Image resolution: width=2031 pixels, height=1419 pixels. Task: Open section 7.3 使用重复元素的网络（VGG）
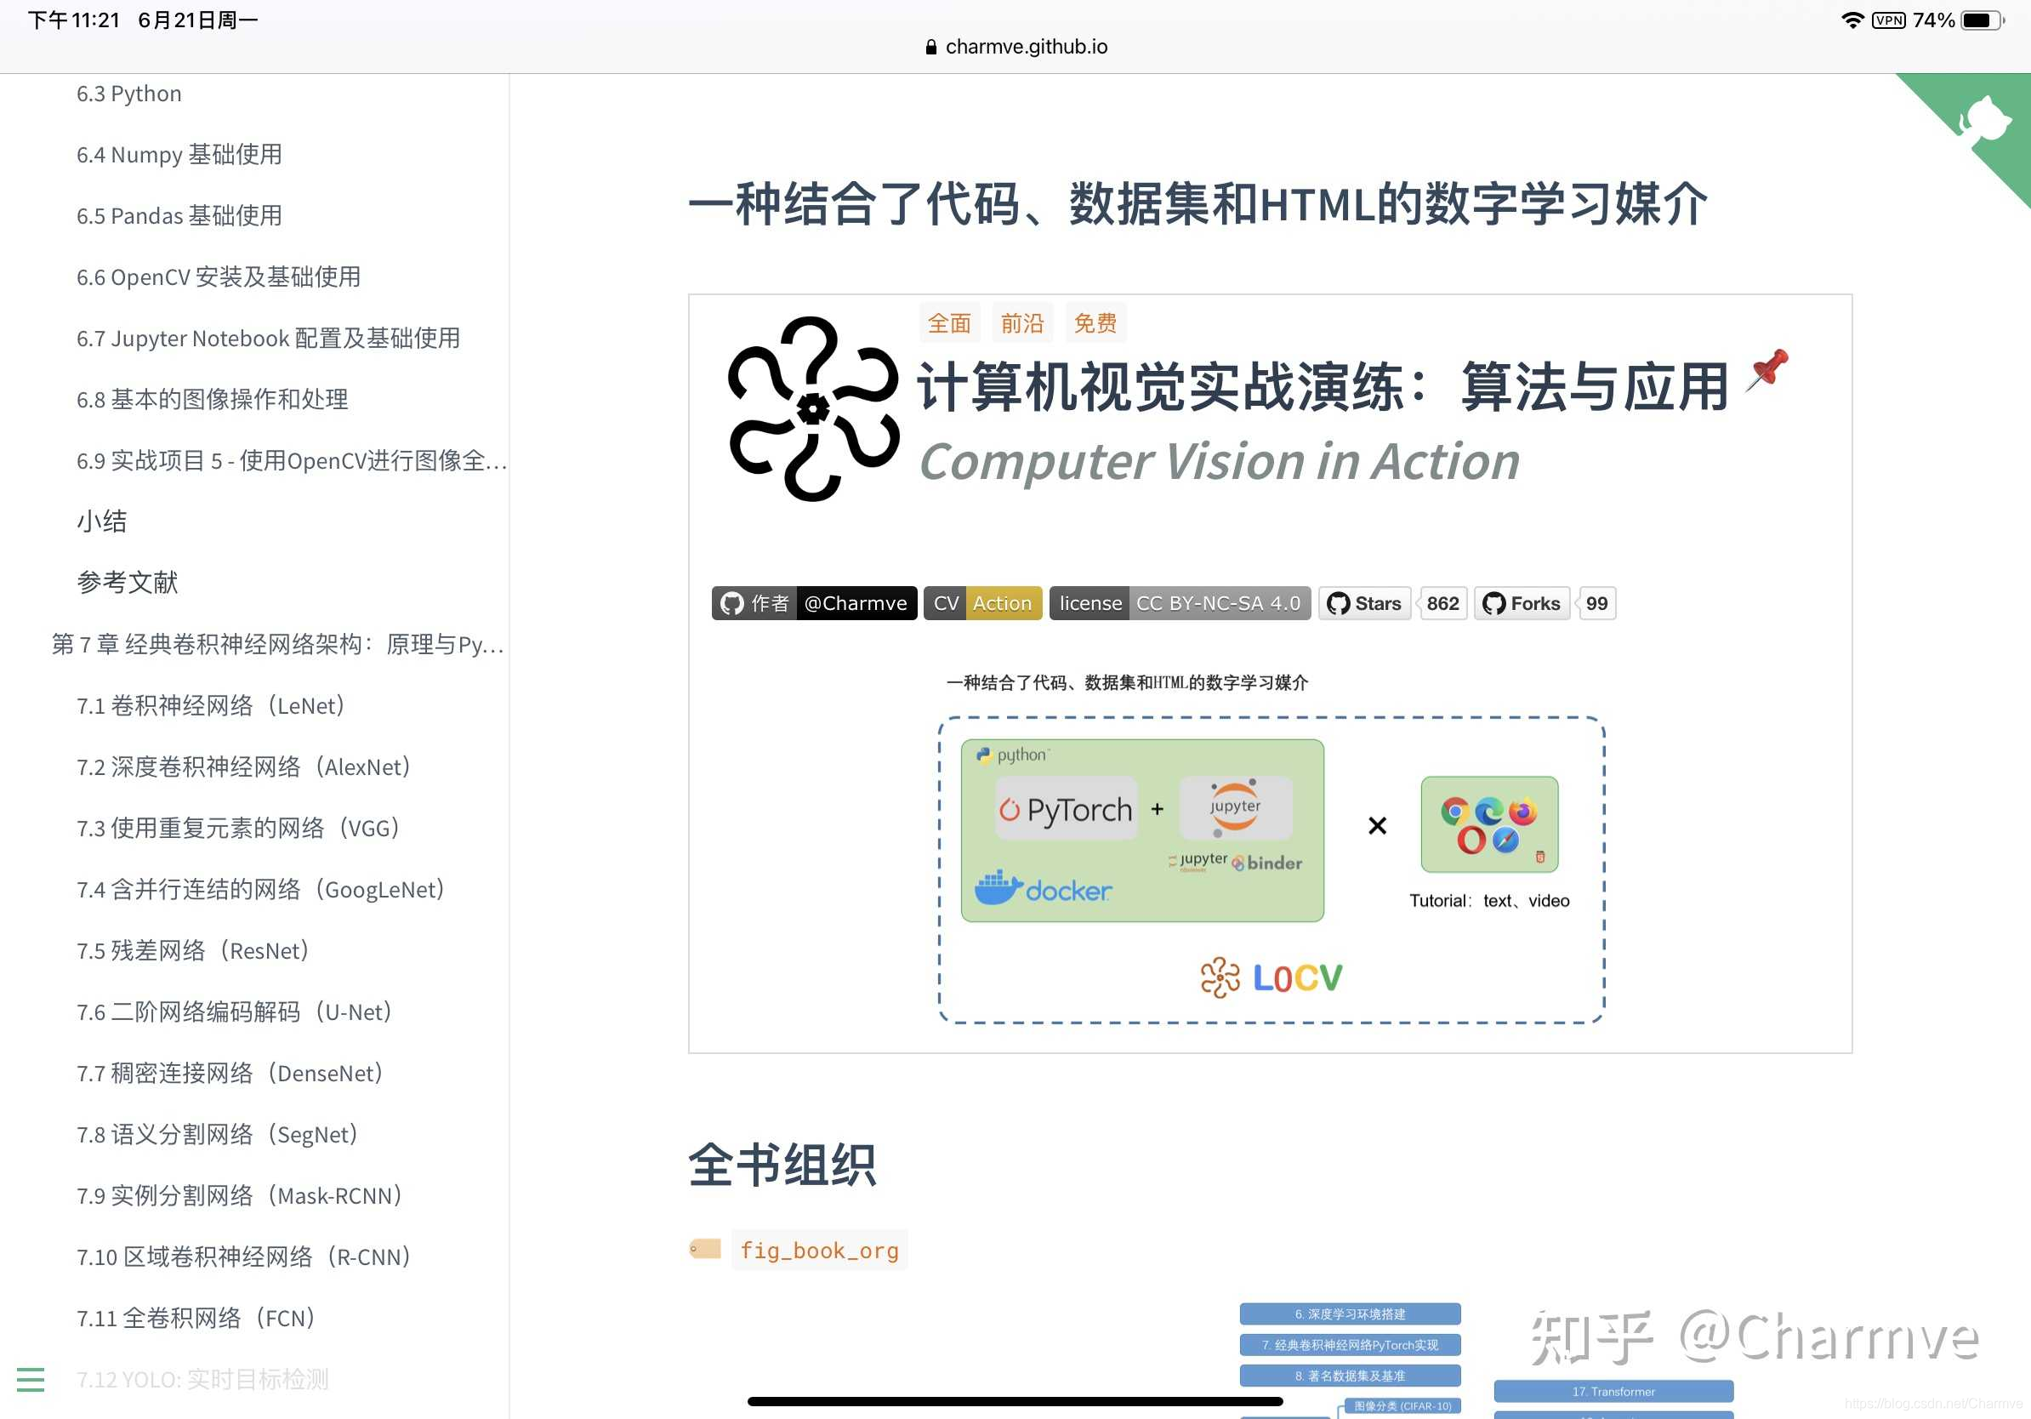(238, 828)
